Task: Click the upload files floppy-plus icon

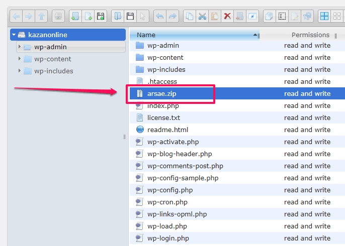Action: pyautogui.click(x=101, y=16)
